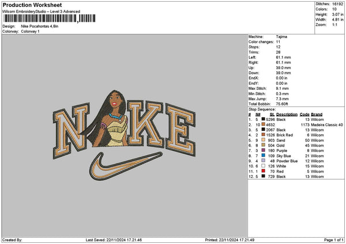Click the Zoom value '1:1'
The height and width of the screenshot is (244, 346).
tap(334, 25)
